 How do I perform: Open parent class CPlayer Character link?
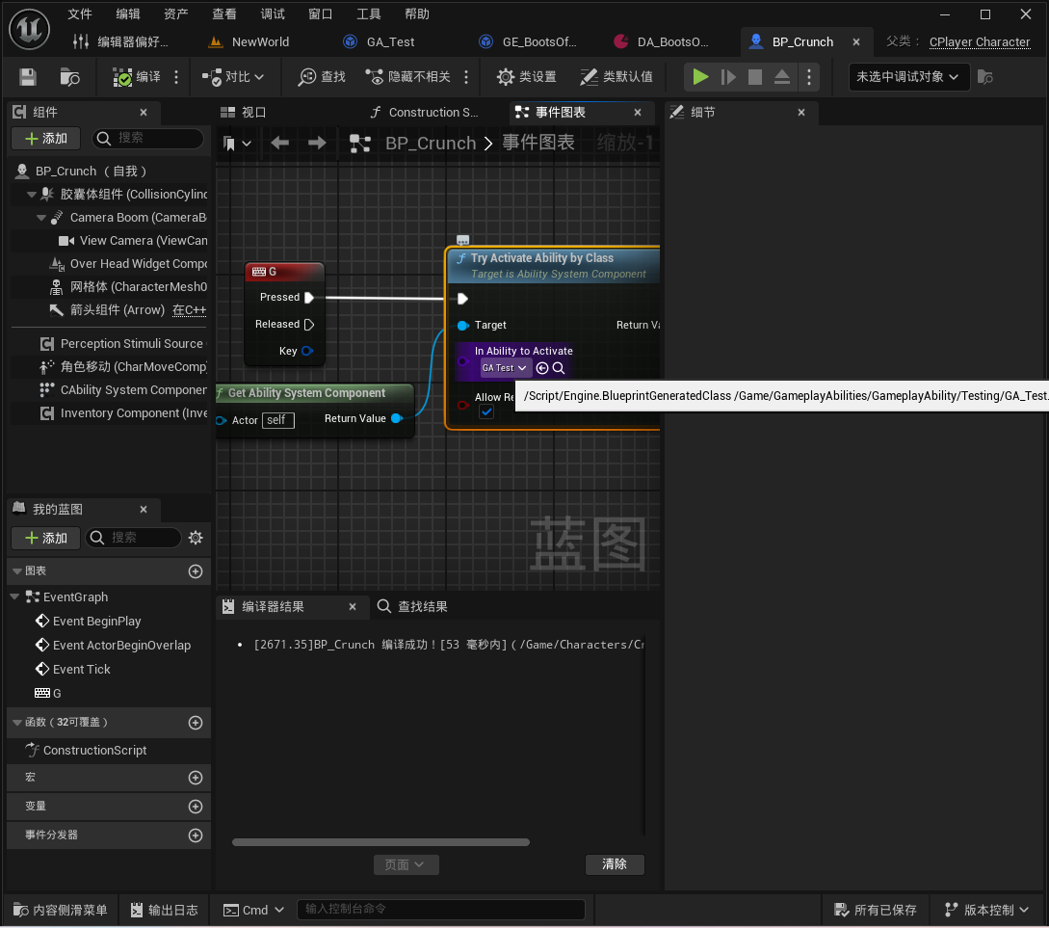[980, 42]
